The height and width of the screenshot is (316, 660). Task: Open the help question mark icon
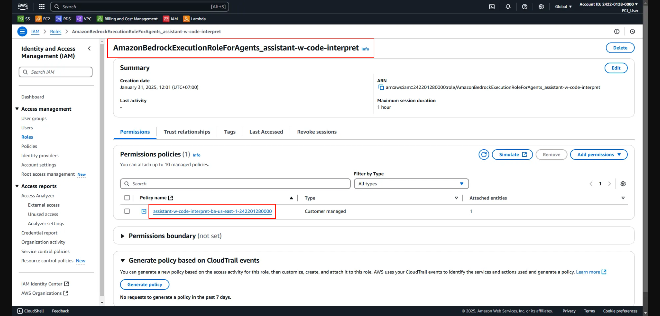click(525, 7)
